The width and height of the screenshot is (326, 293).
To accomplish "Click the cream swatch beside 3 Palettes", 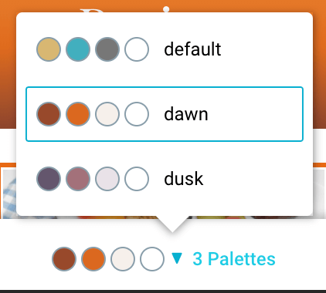I will click(x=123, y=259).
